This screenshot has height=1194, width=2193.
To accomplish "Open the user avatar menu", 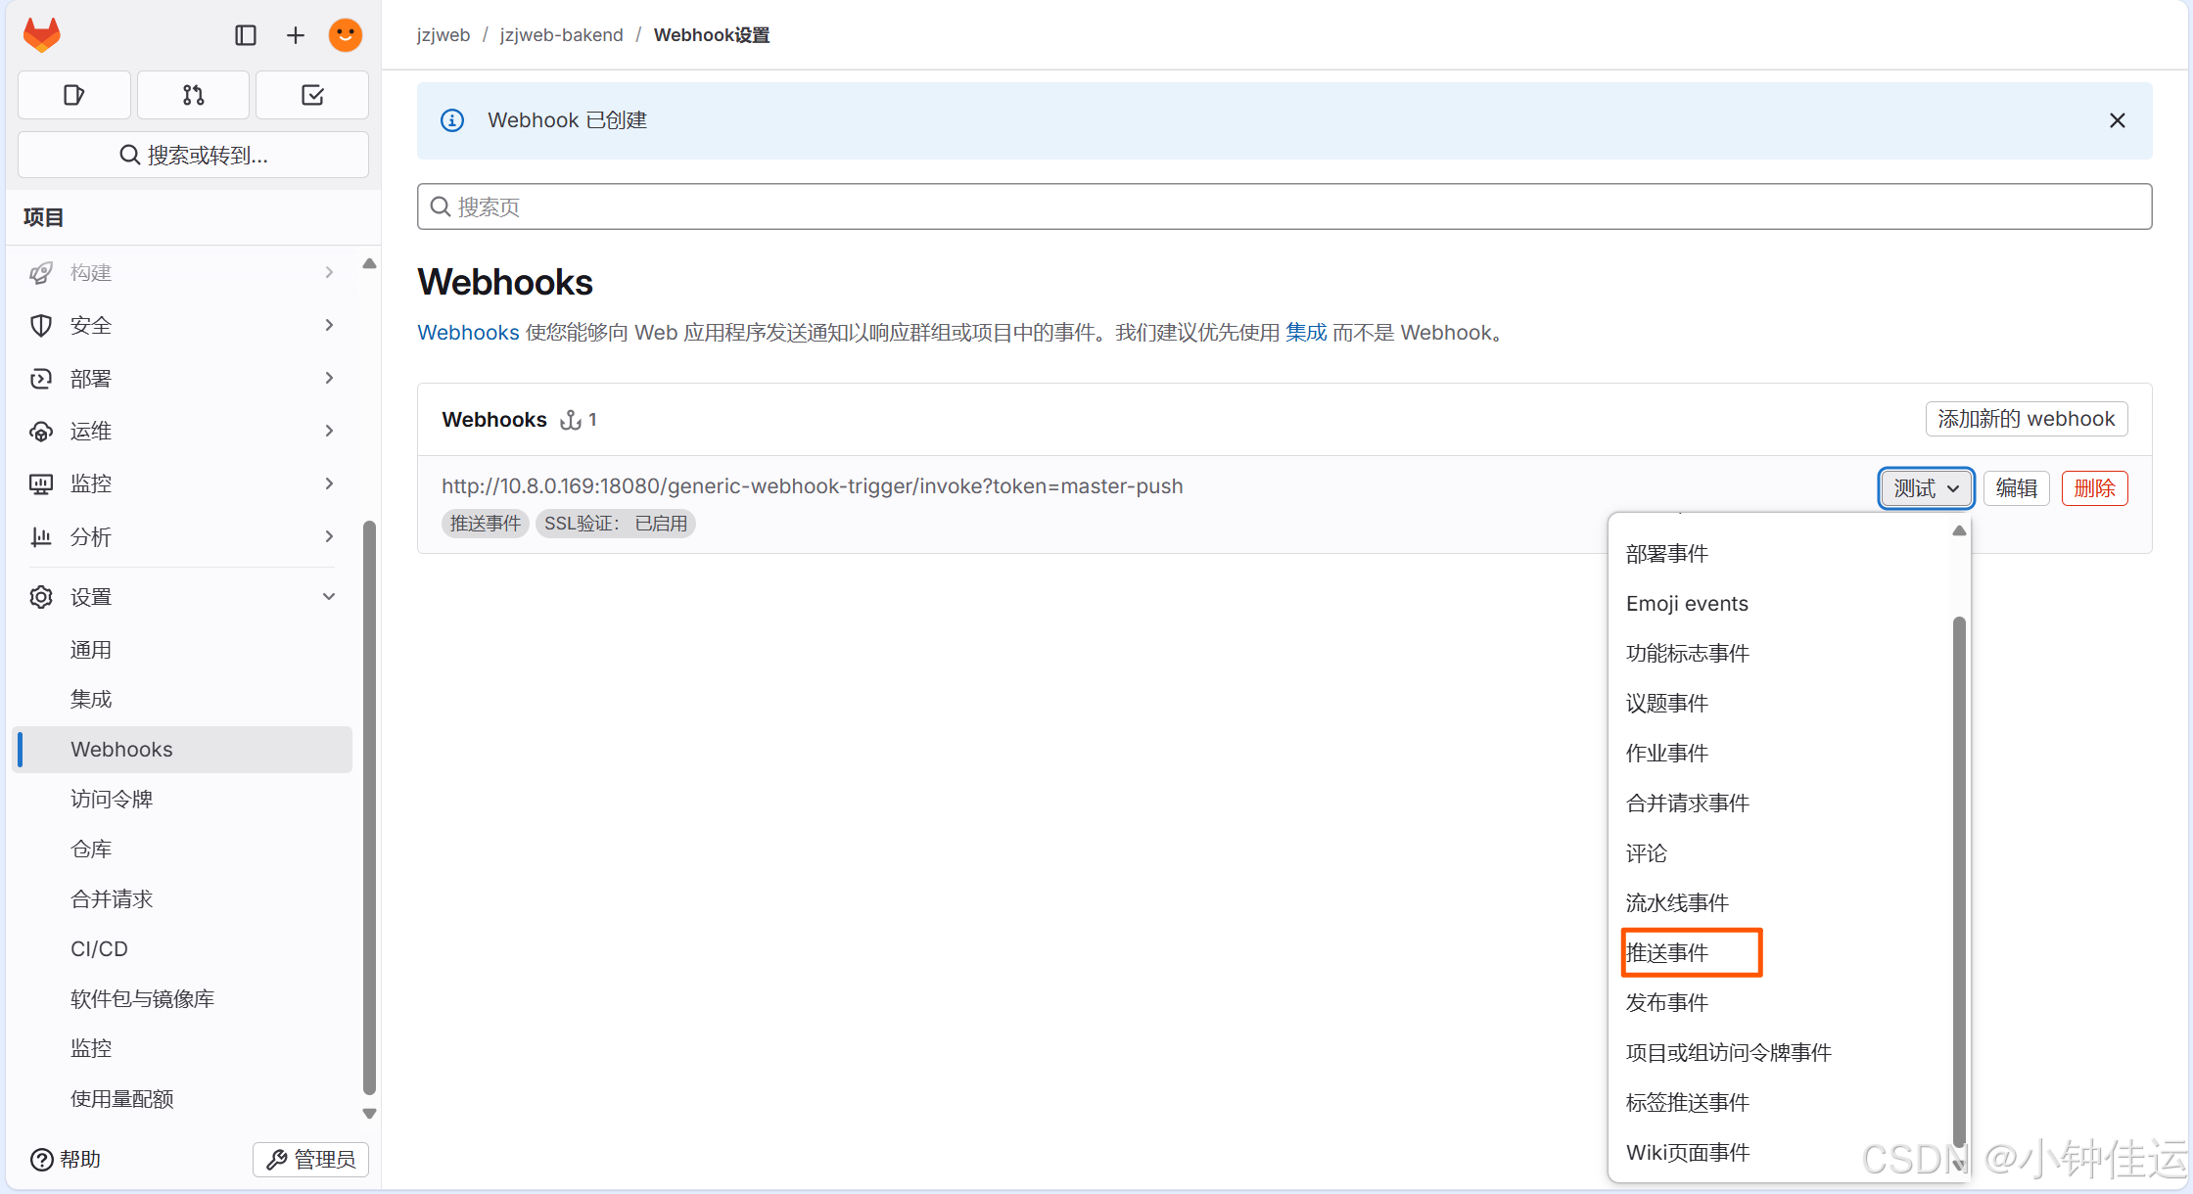I will click(345, 35).
